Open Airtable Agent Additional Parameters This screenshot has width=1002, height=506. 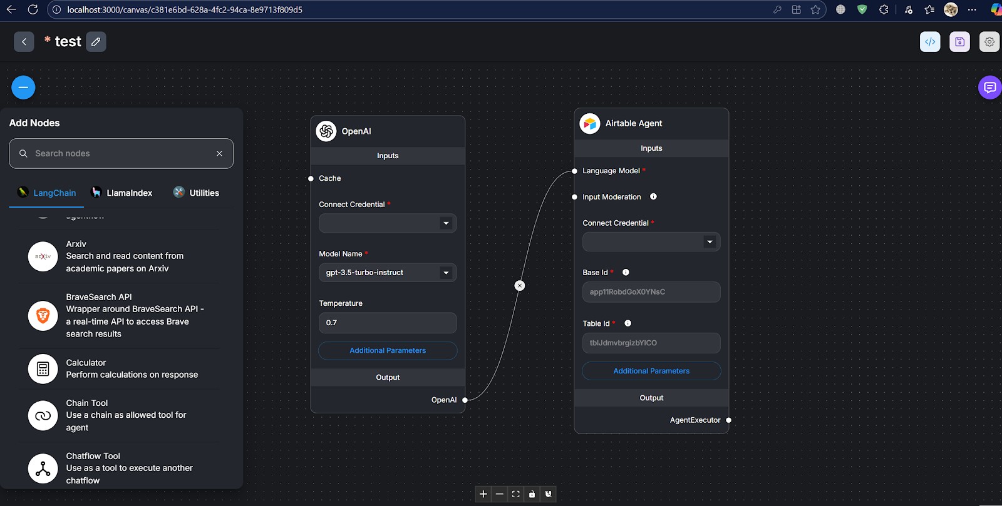click(x=651, y=371)
